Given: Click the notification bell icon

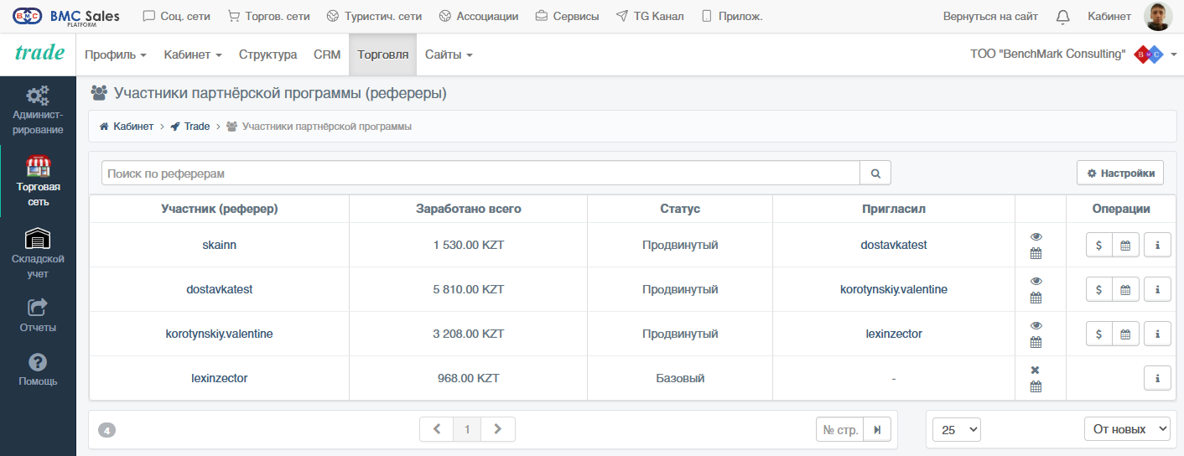Looking at the screenshot, I should 1062,16.
